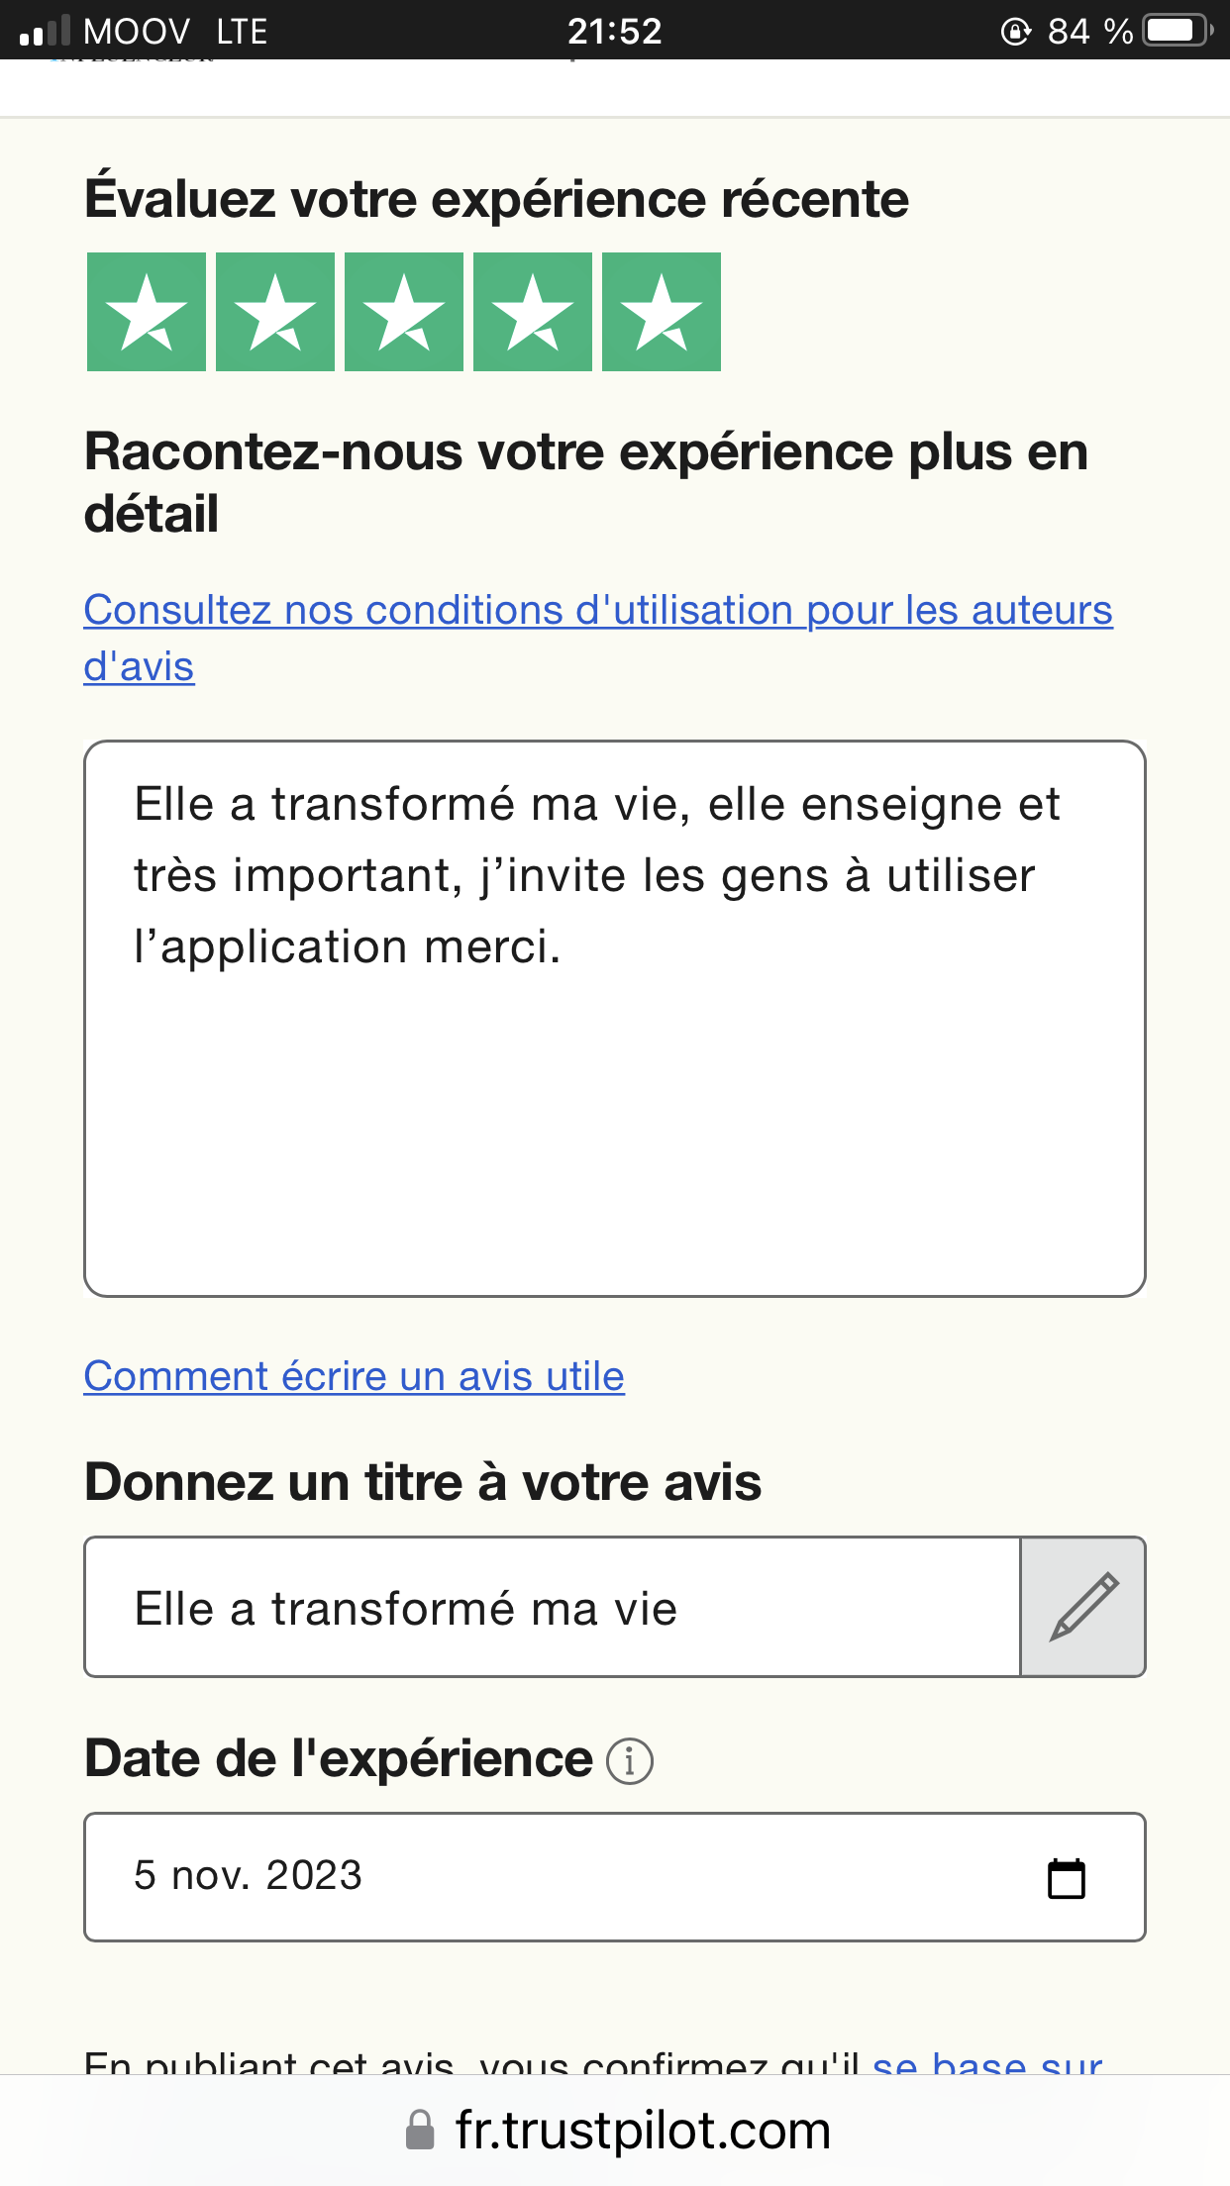The width and height of the screenshot is (1230, 2186).
Task: Click the review title input field
Action: coord(553,1607)
